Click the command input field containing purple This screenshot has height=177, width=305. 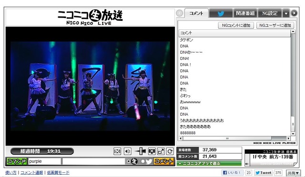click(x=44, y=161)
